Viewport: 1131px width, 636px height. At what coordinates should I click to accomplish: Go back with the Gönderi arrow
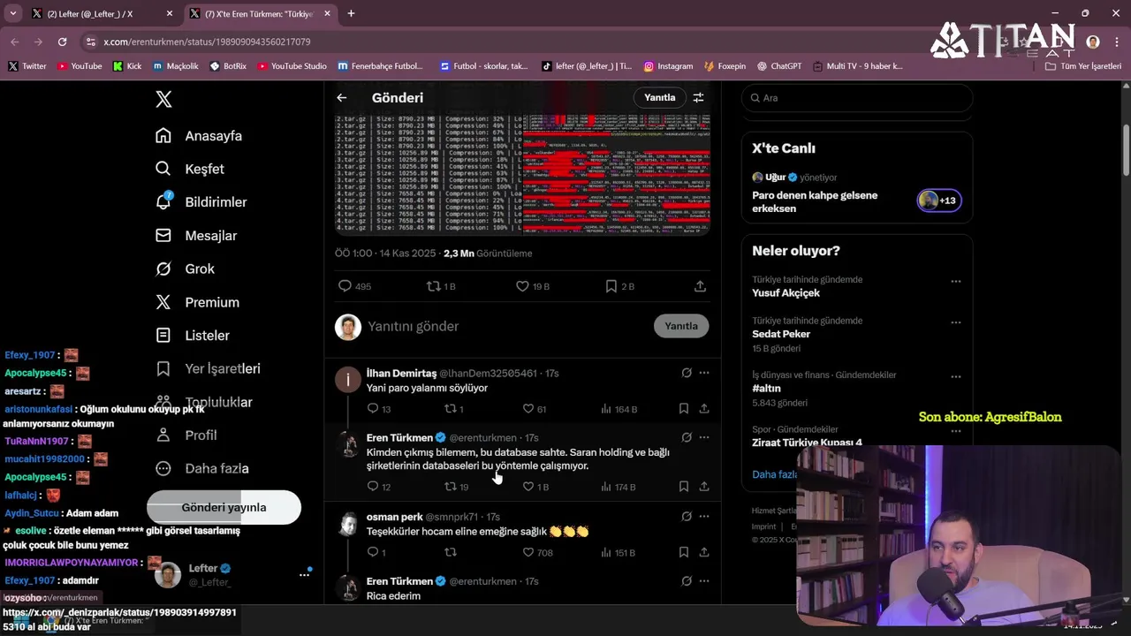pyautogui.click(x=342, y=98)
